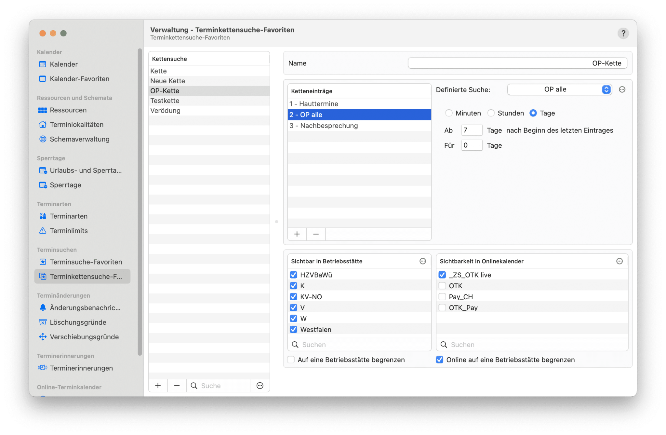Open the Definierte Suche dropdown
666x435 pixels.
(559, 89)
